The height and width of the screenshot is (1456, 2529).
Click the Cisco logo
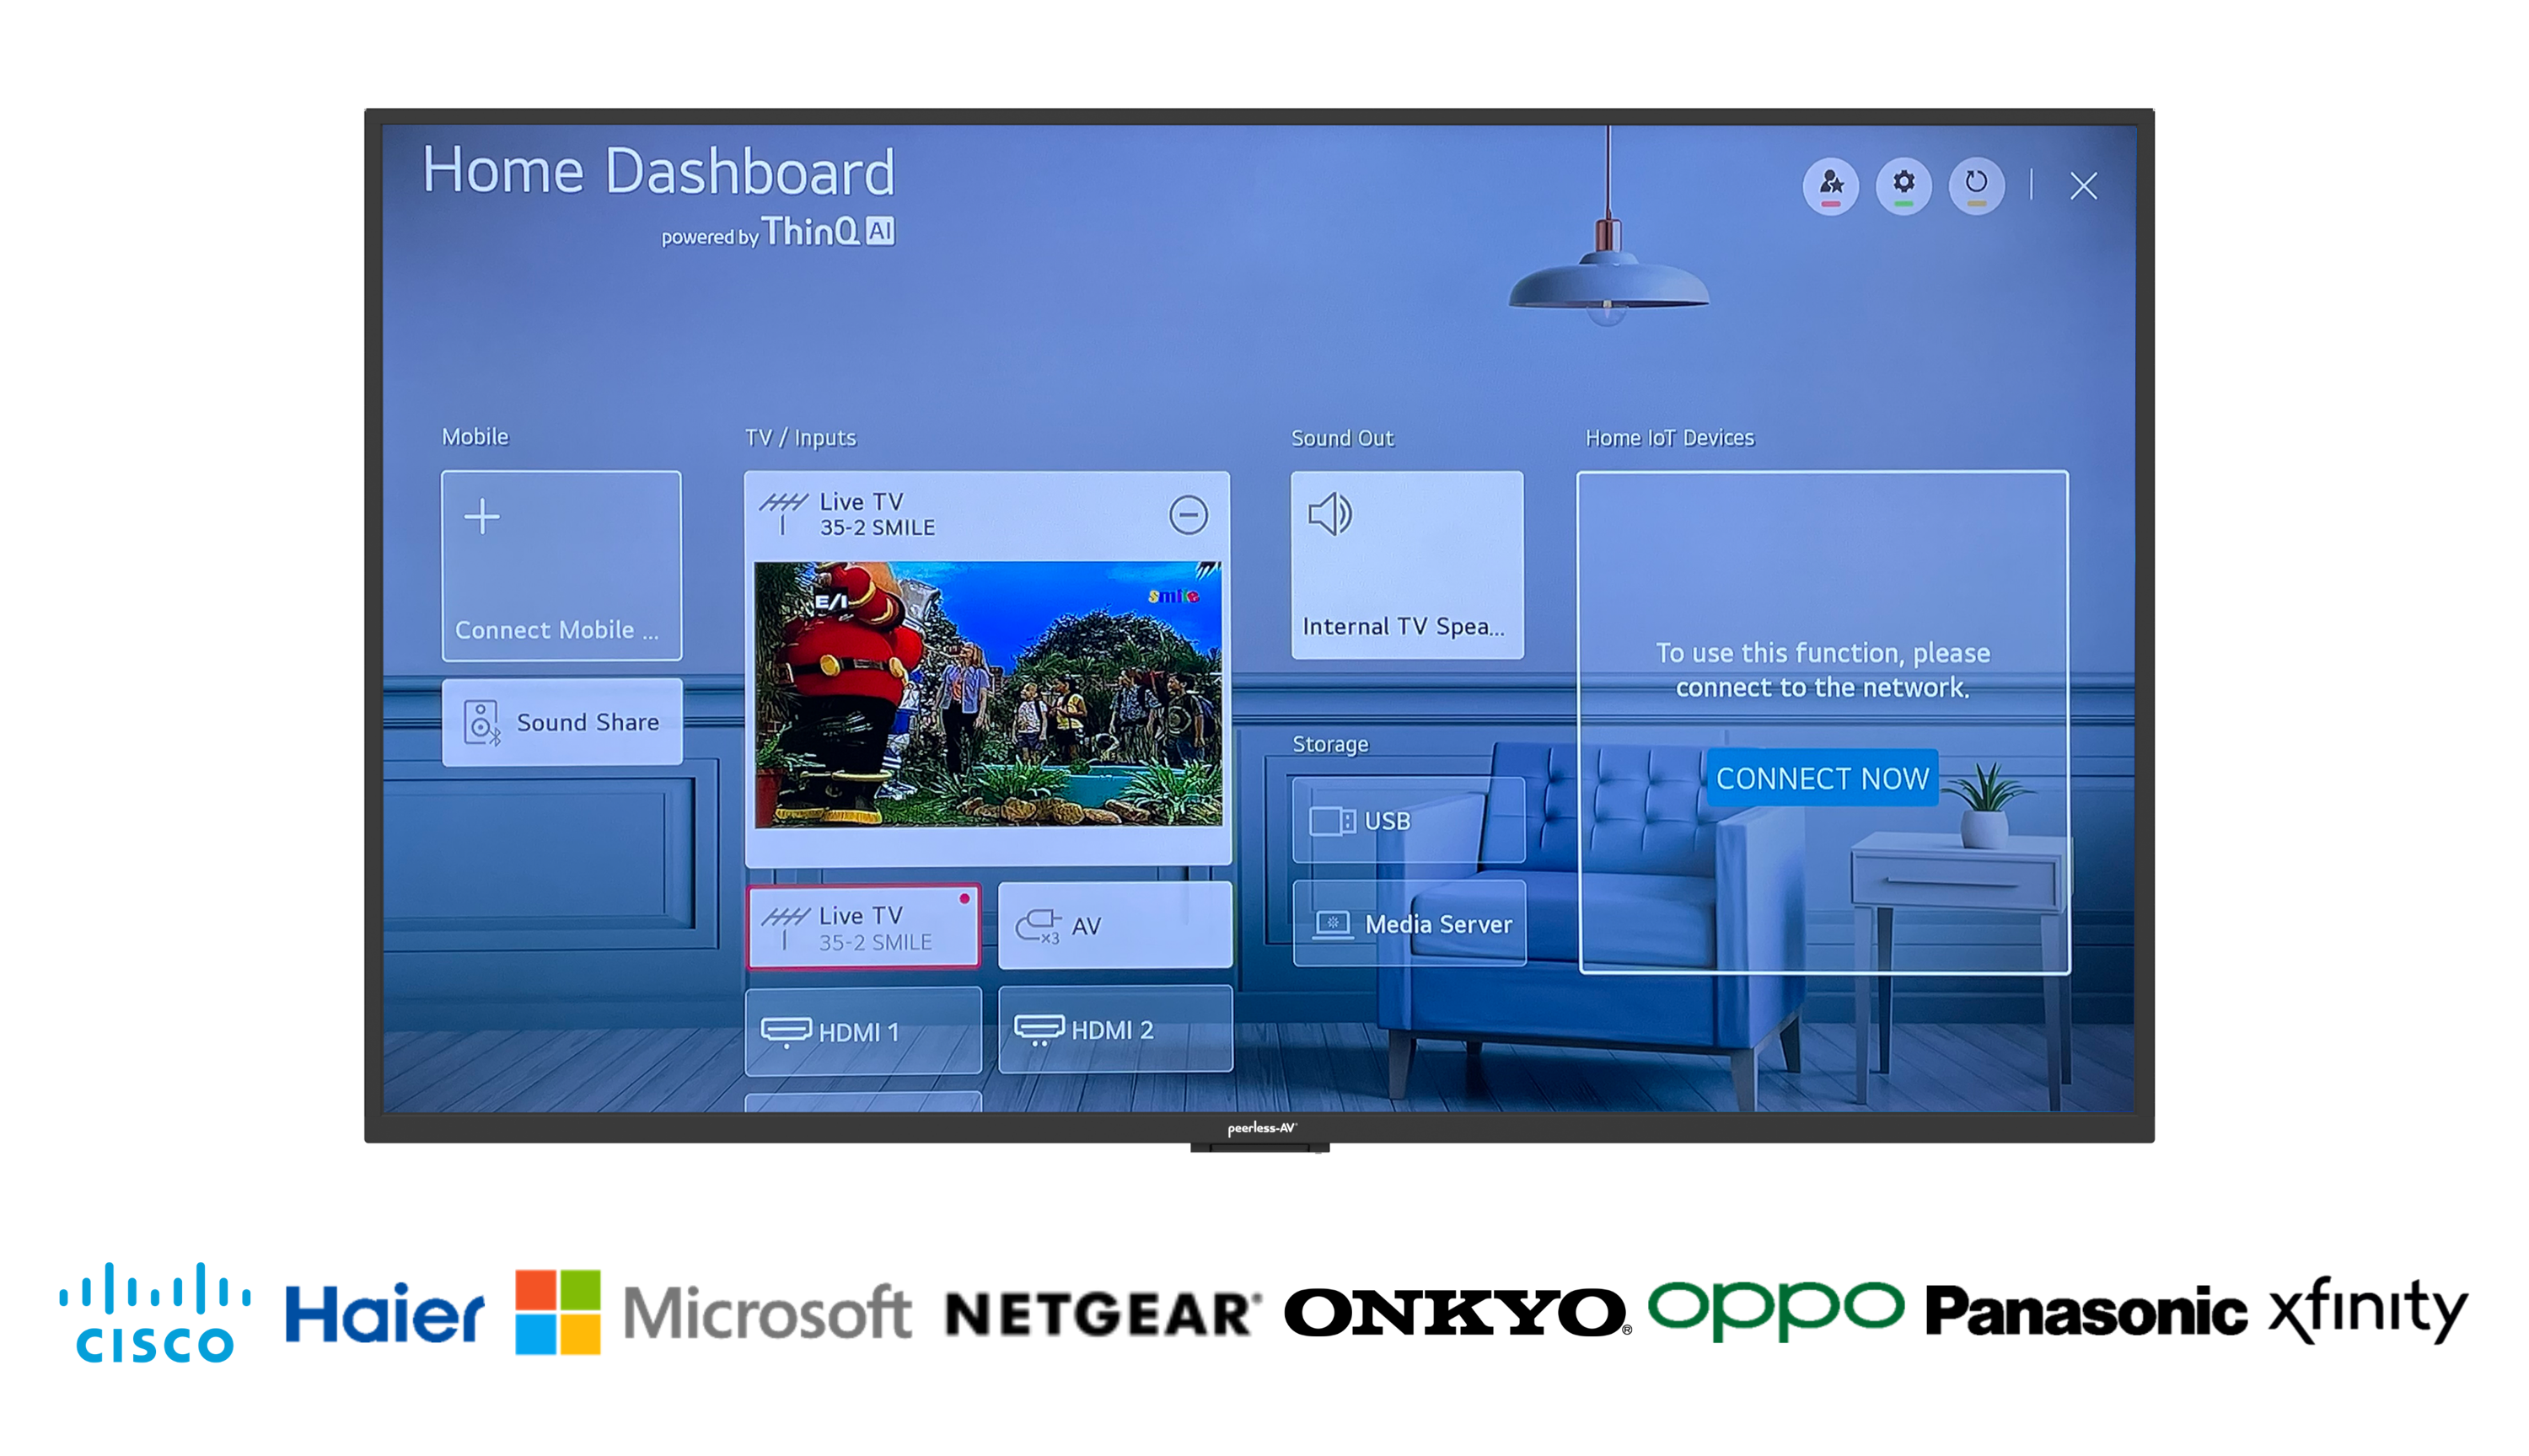pyautogui.click(x=155, y=1312)
